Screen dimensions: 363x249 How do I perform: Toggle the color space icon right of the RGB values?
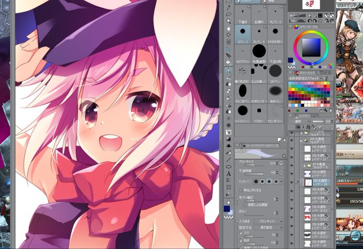[x=330, y=66]
